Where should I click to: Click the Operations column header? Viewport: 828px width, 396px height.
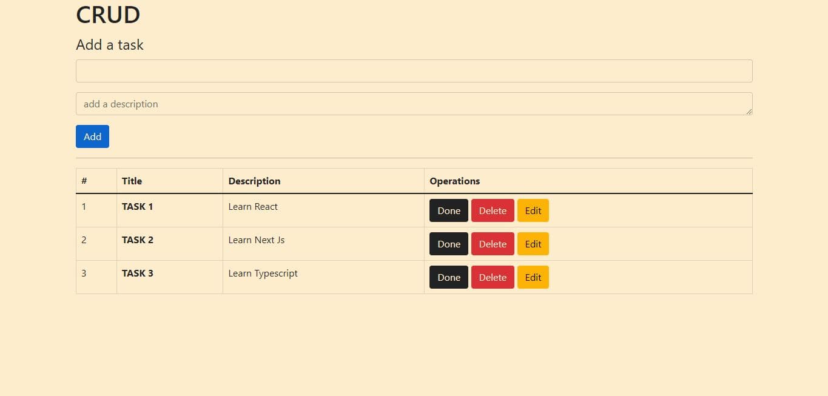click(x=454, y=181)
